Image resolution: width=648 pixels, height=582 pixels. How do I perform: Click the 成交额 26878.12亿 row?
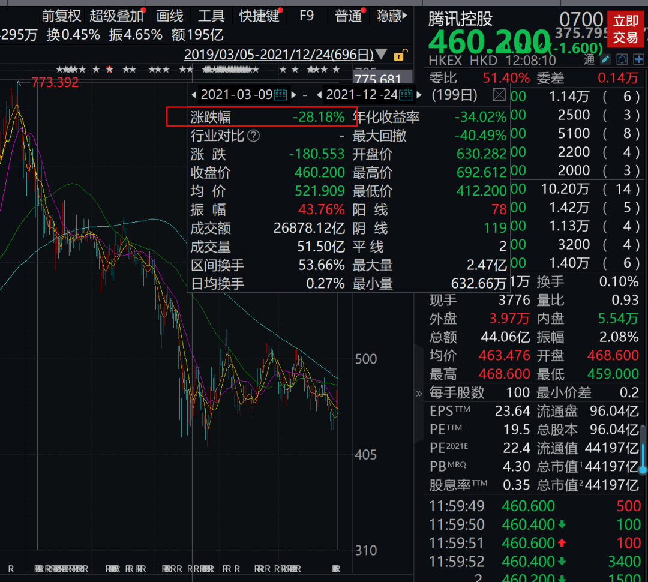pyautogui.click(x=268, y=228)
